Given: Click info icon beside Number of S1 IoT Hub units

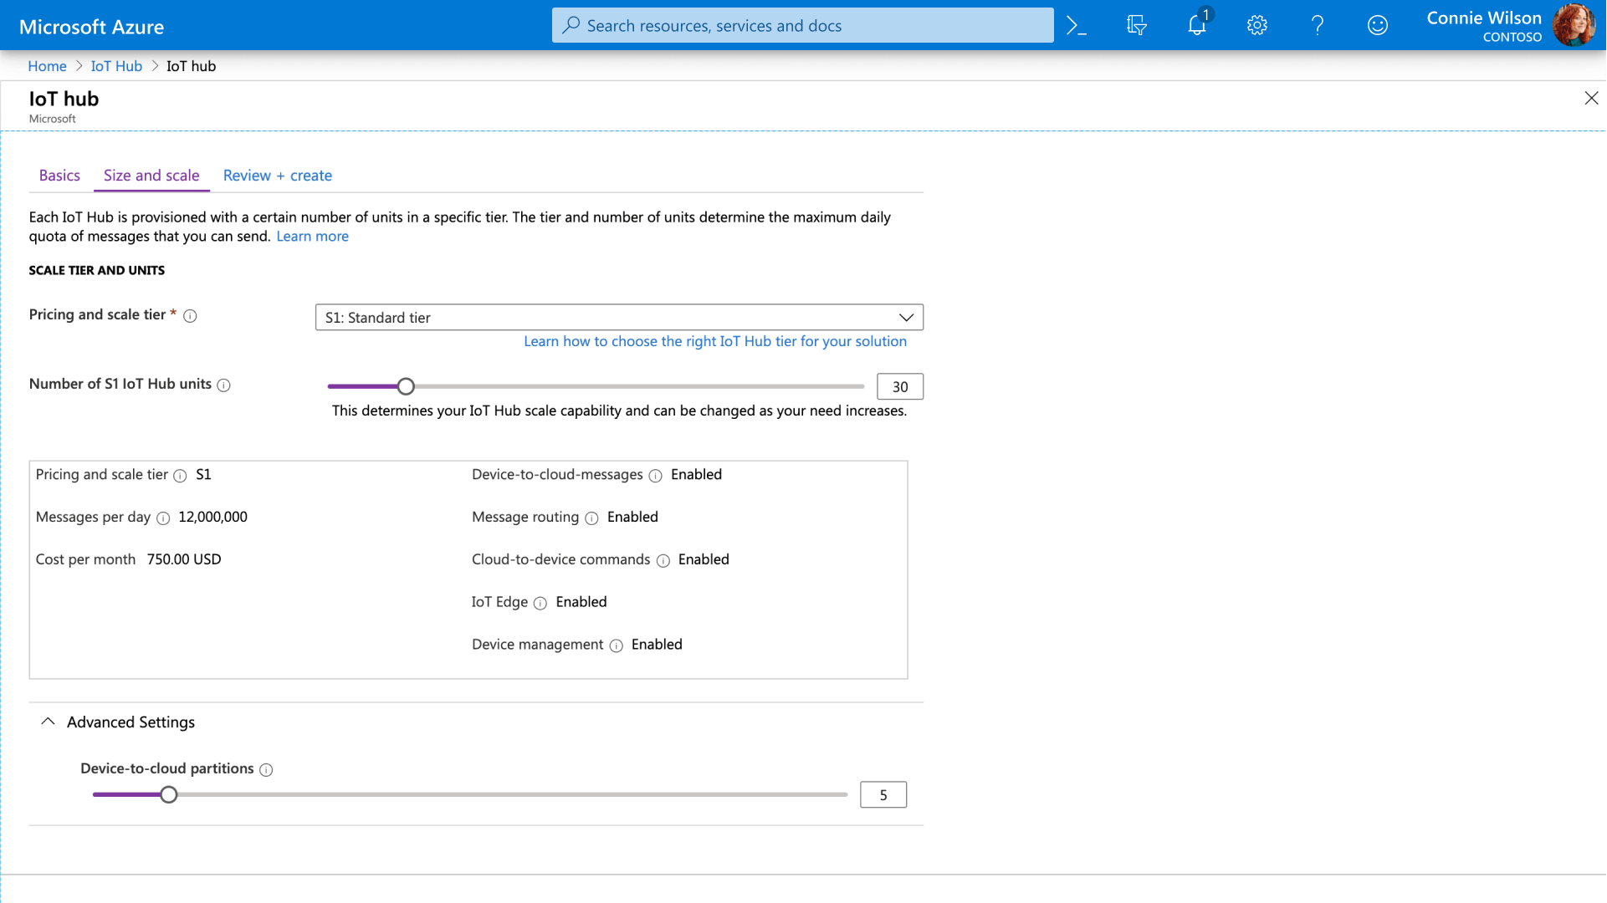Looking at the screenshot, I should [223, 385].
